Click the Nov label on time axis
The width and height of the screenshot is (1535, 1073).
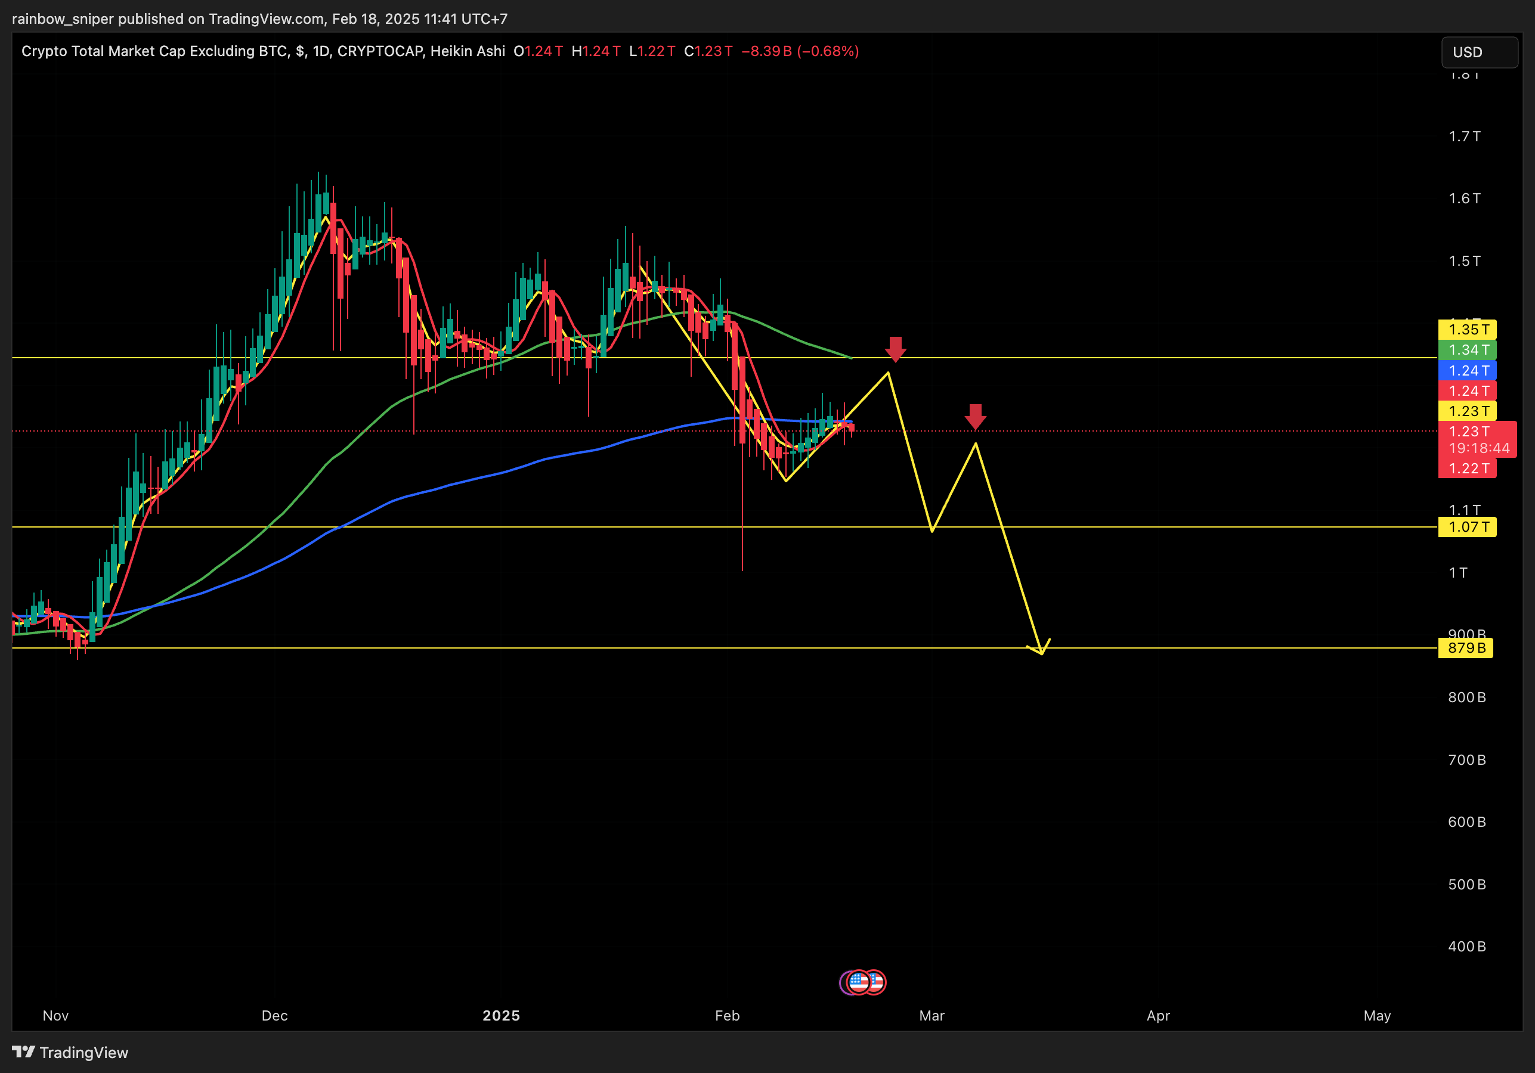tap(55, 1016)
